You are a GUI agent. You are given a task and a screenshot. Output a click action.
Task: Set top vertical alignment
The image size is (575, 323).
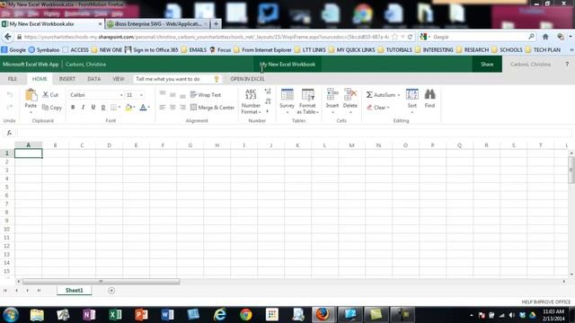(163, 94)
